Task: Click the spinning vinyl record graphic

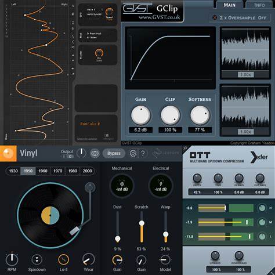Action: 50,215
